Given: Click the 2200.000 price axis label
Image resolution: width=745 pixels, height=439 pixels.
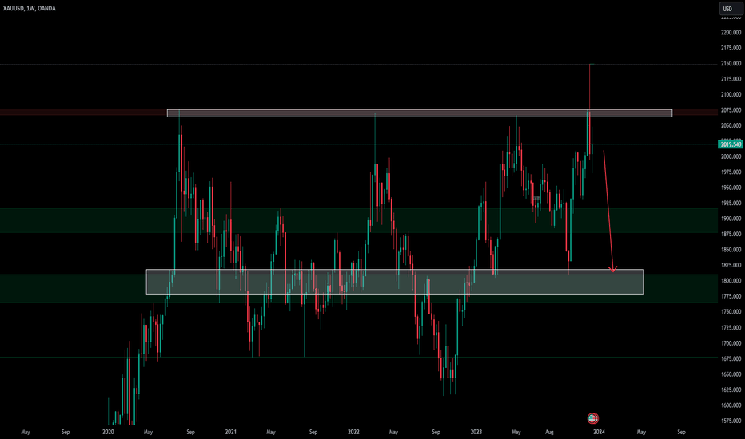Looking at the screenshot, I should coord(731,32).
